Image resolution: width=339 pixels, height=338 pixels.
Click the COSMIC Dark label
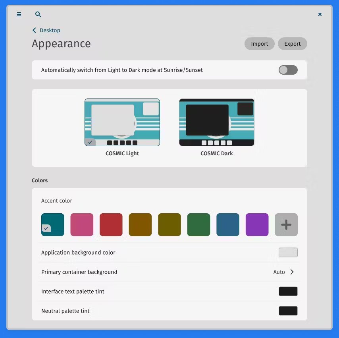coord(217,153)
